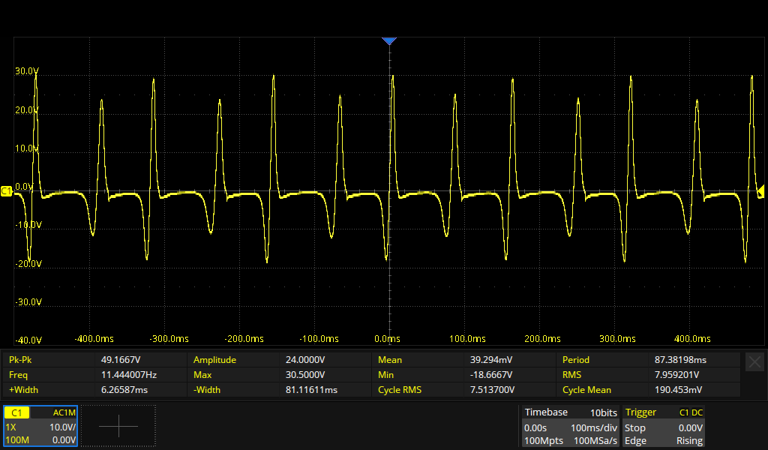Add a new channel with the plus box
This screenshot has height=450, width=768.
point(118,426)
